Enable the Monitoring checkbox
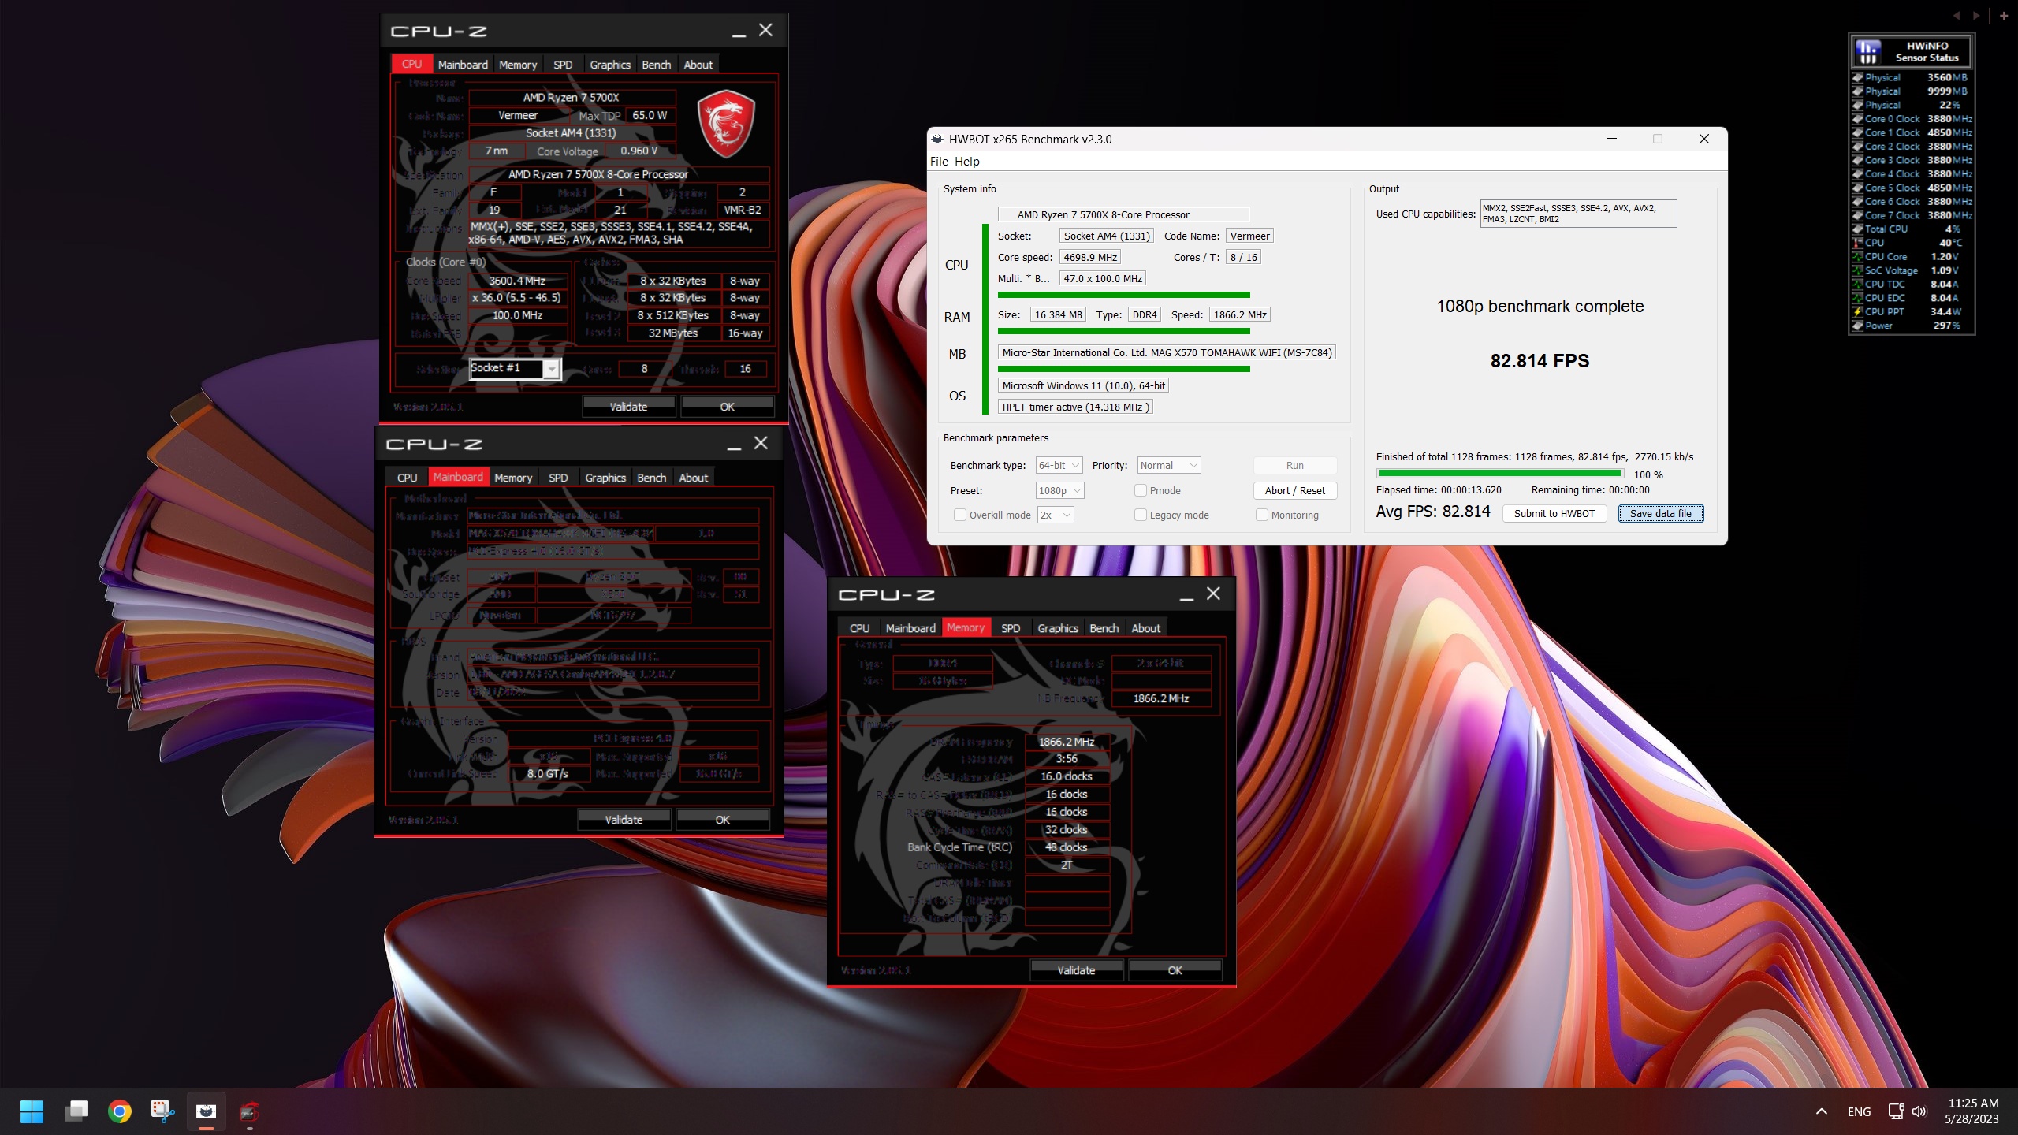The width and height of the screenshot is (2018, 1135). tap(1261, 515)
